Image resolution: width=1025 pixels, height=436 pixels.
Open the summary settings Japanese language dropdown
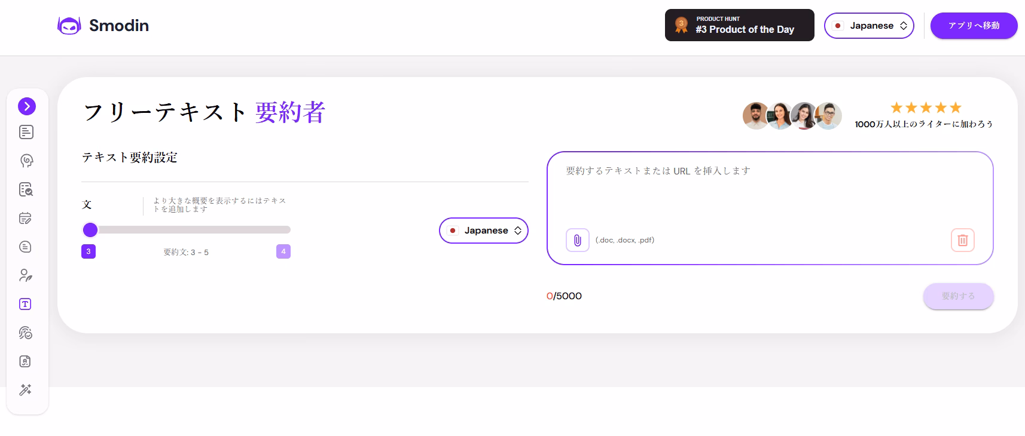483,231
